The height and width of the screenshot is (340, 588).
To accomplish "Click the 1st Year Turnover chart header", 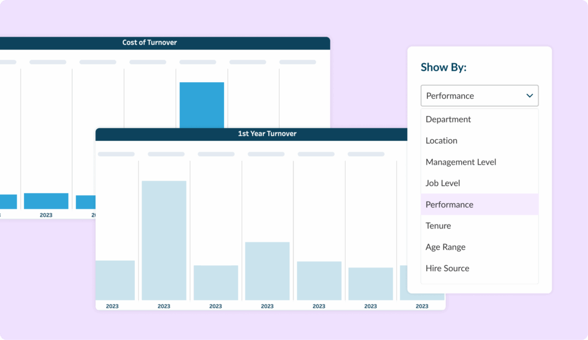I will pos(267,134).
